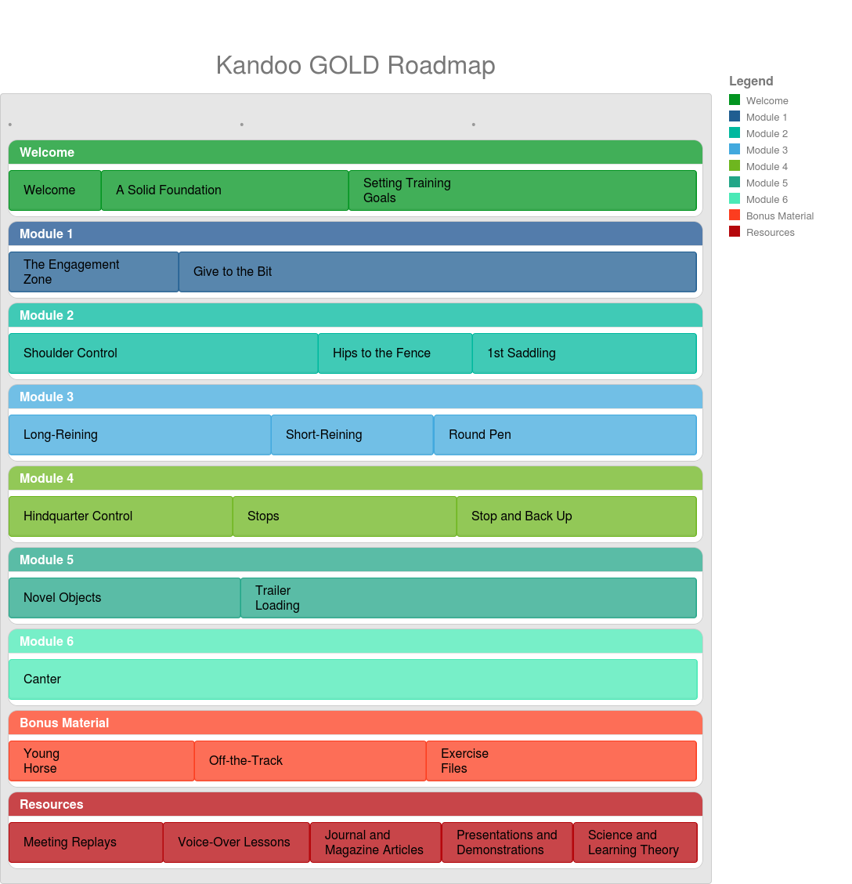Open Meeting Replays resource
Image resolution: width=852 pixels, height=884 pixels.
pos(86,842)
